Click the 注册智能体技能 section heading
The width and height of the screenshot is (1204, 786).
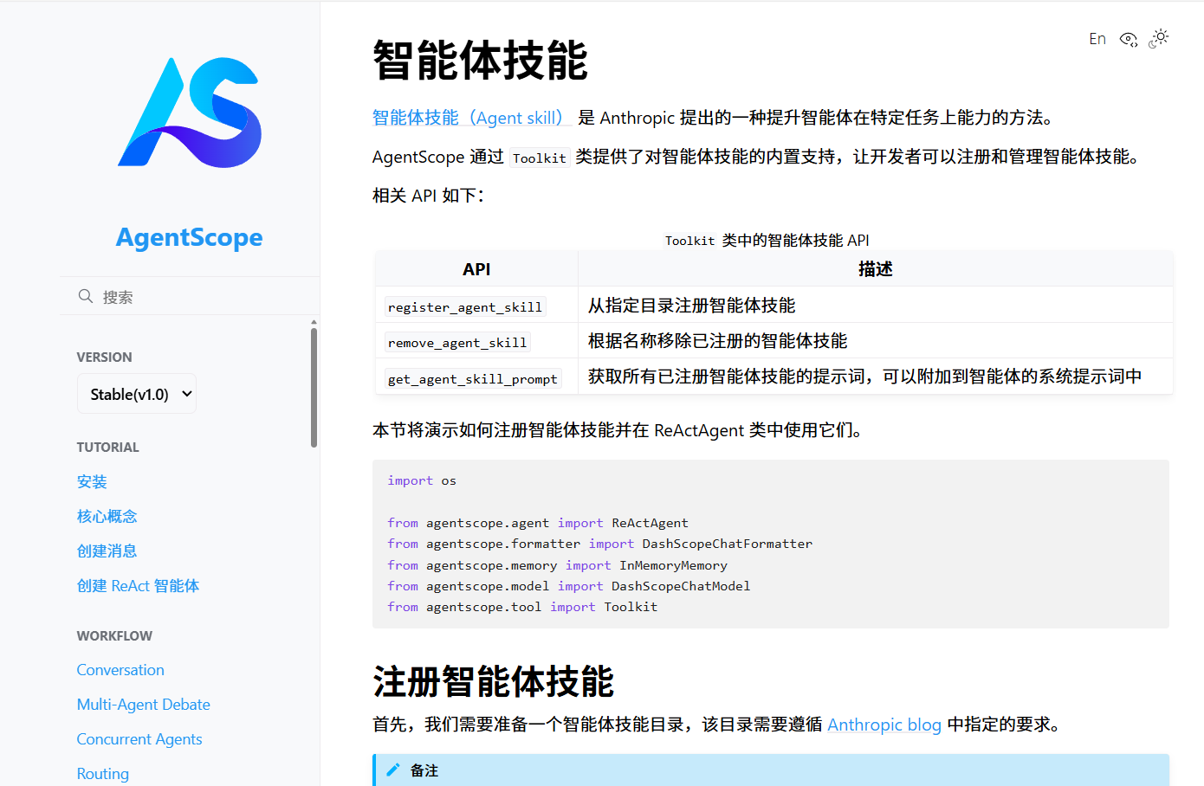pos(494,681)
